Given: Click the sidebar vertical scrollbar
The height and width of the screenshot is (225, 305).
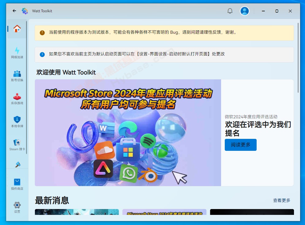Looking at the screenshot, I should point(27,88).
